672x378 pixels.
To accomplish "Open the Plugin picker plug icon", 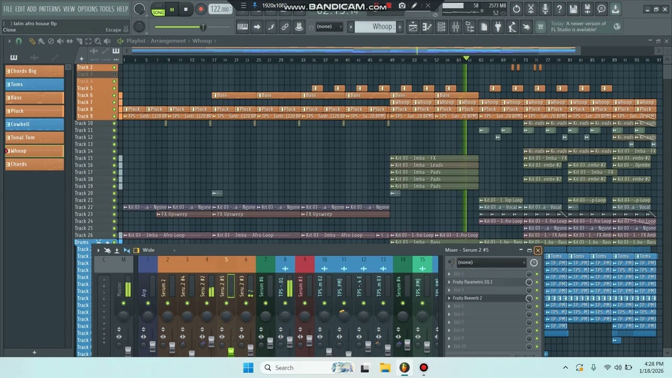I will coord(498,27).
